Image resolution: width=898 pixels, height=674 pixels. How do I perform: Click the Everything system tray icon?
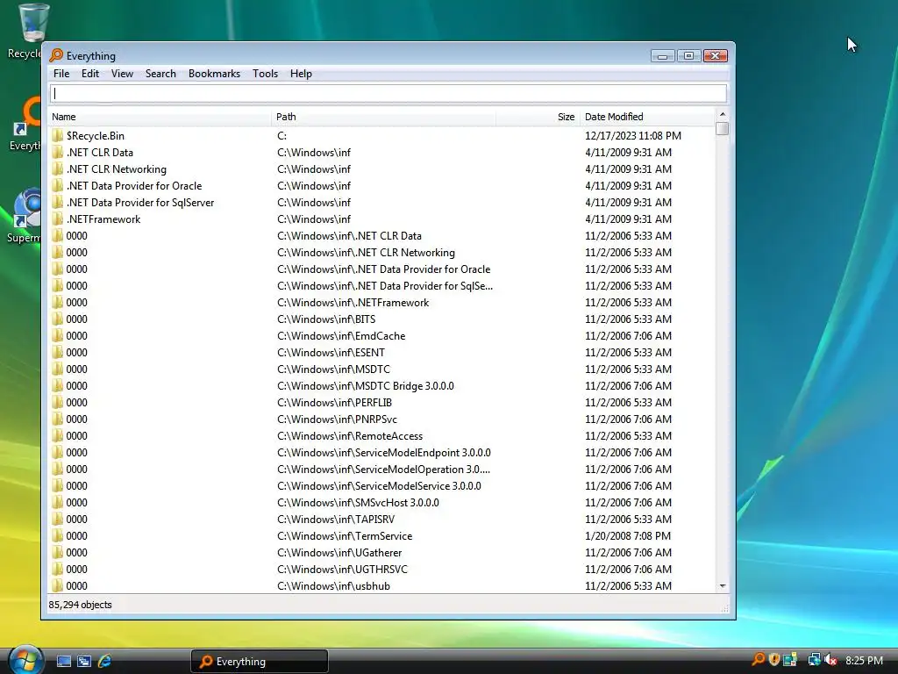759,660
